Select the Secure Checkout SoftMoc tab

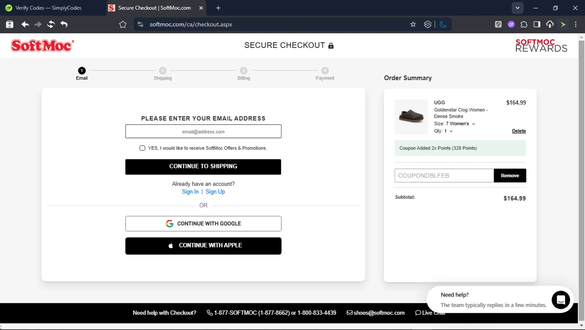tap(156, 8)
